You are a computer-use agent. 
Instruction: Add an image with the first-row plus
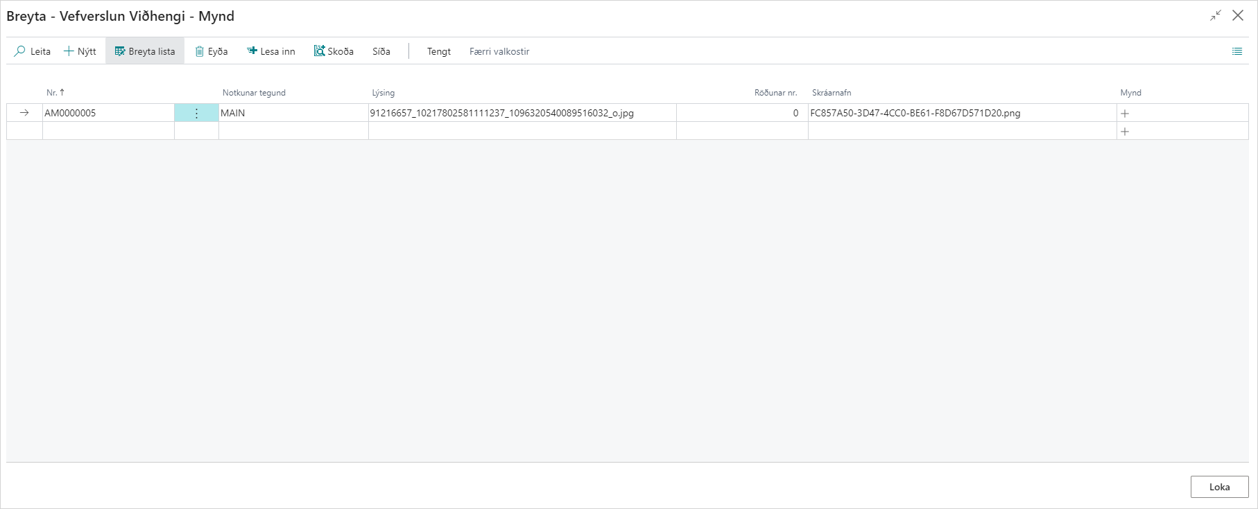(1125, 113)
